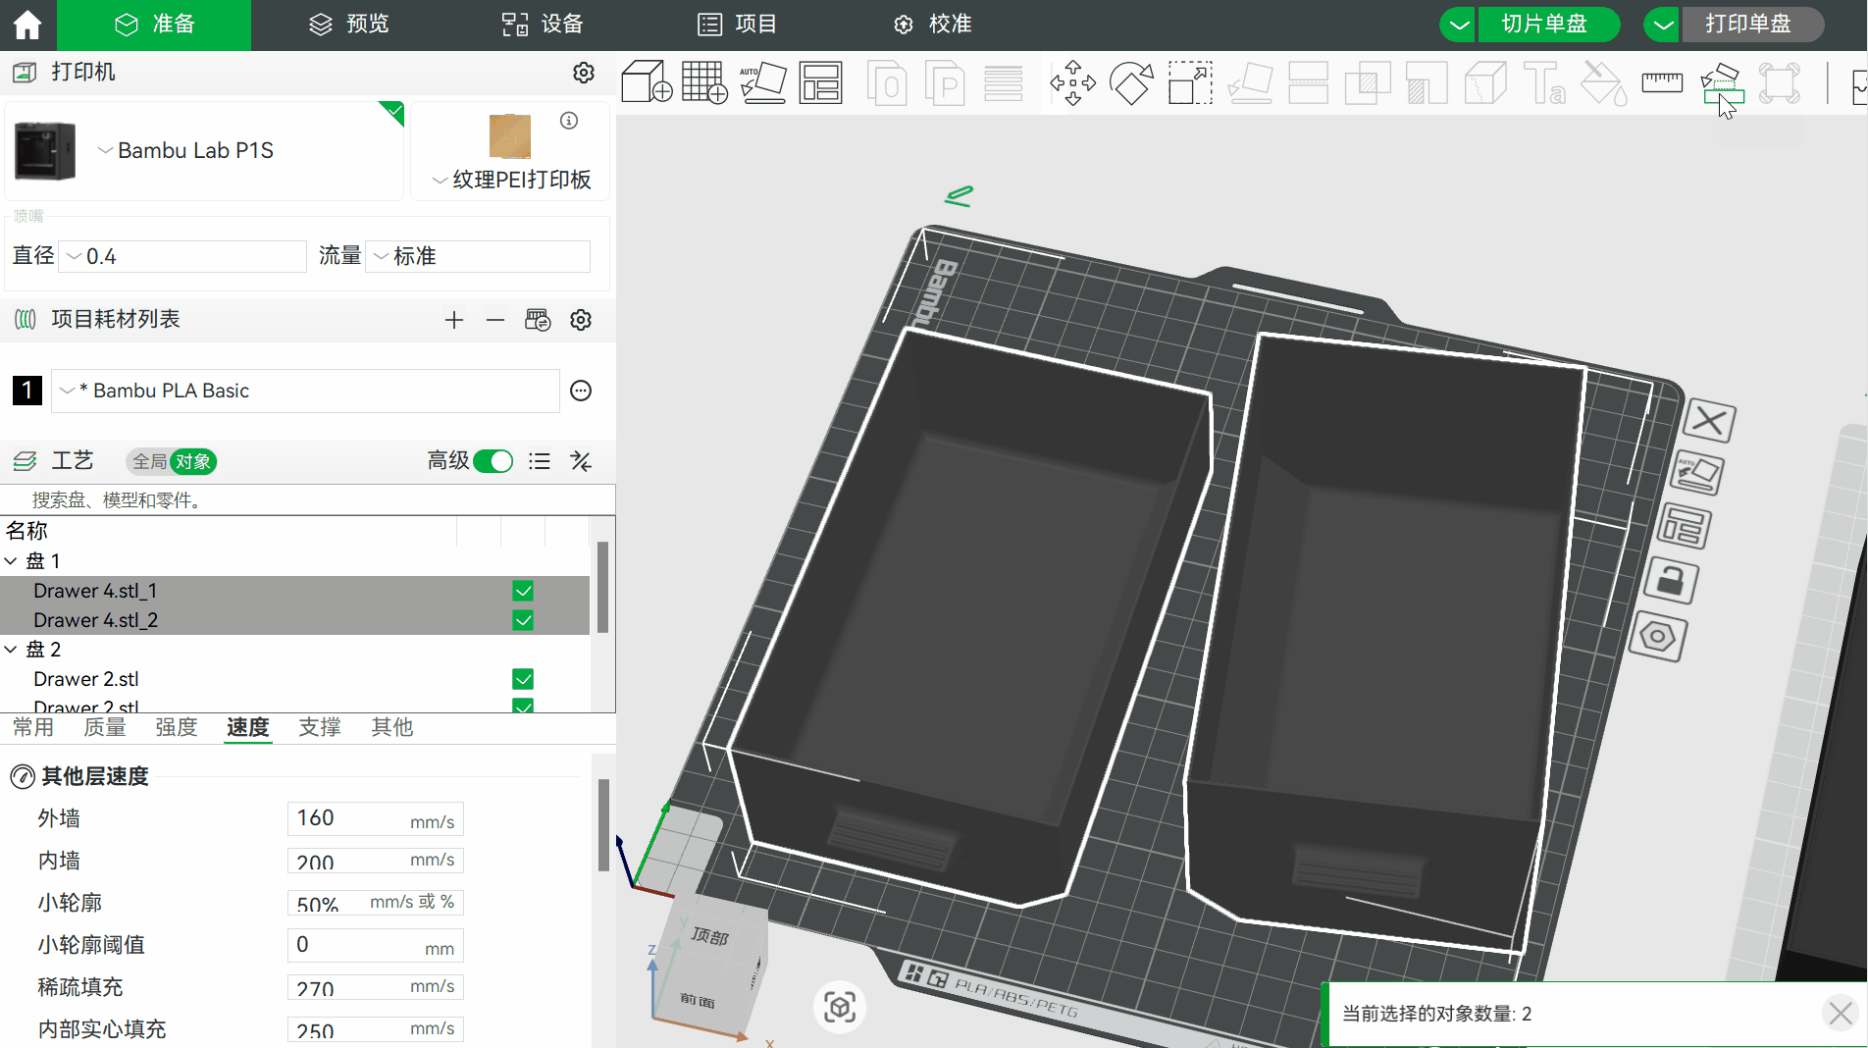Select the text emboss tool icon

click(1543, 82)
